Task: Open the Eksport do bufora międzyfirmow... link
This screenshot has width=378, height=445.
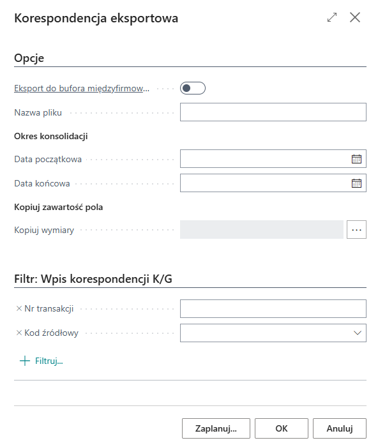Action: pyautogui.click(x=82, y=89)
